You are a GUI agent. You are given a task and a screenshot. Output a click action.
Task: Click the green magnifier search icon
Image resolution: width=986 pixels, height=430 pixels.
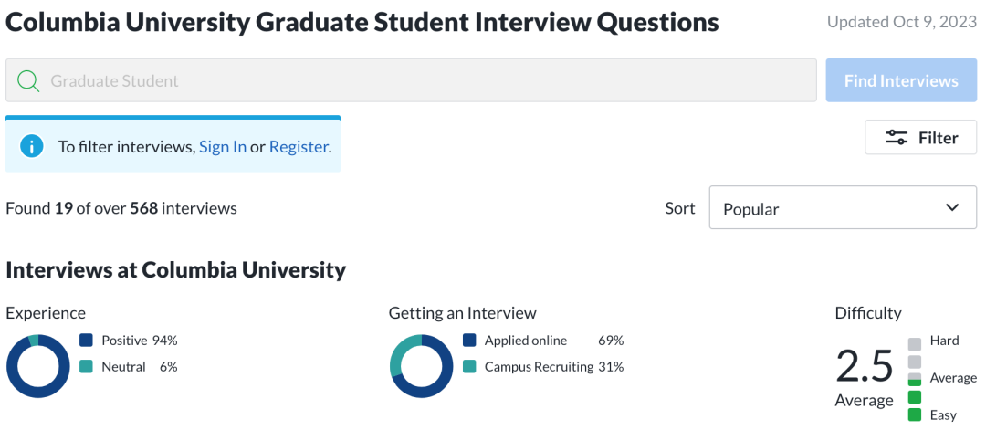(28, 81)
